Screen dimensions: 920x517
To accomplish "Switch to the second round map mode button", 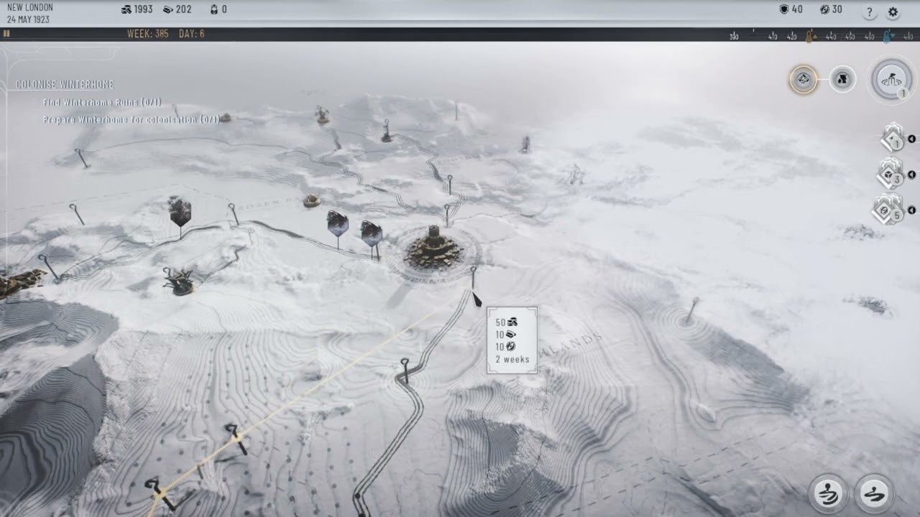I will click(x=842, y=78).
